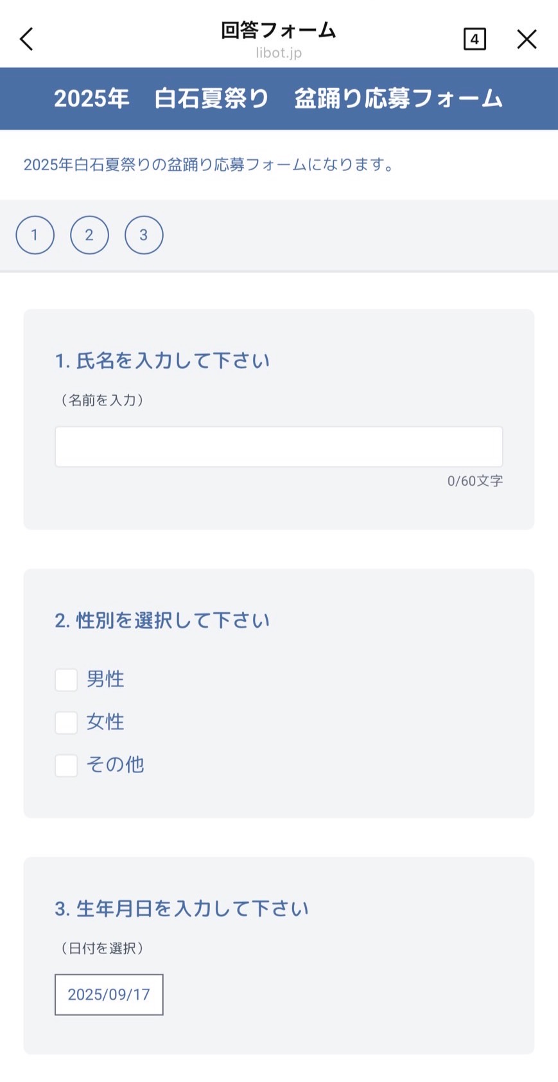
Task: Jump to step 3 circle indicator
Action: point(144,235)
